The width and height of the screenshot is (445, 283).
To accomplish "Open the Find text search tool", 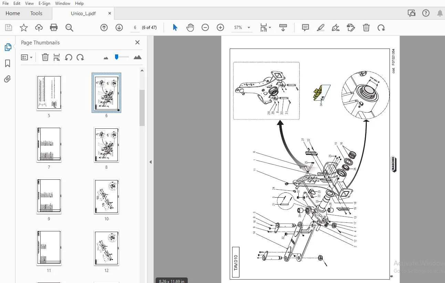I will pyautogui.click(x=69, y=28).
